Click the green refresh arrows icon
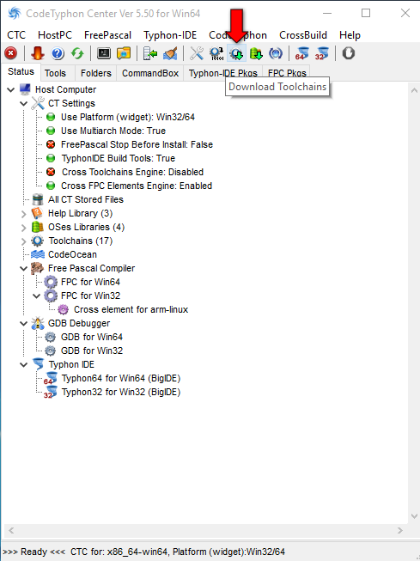Image resolution: width=420 pixels, height=561 pixels. tap(77, 53)
